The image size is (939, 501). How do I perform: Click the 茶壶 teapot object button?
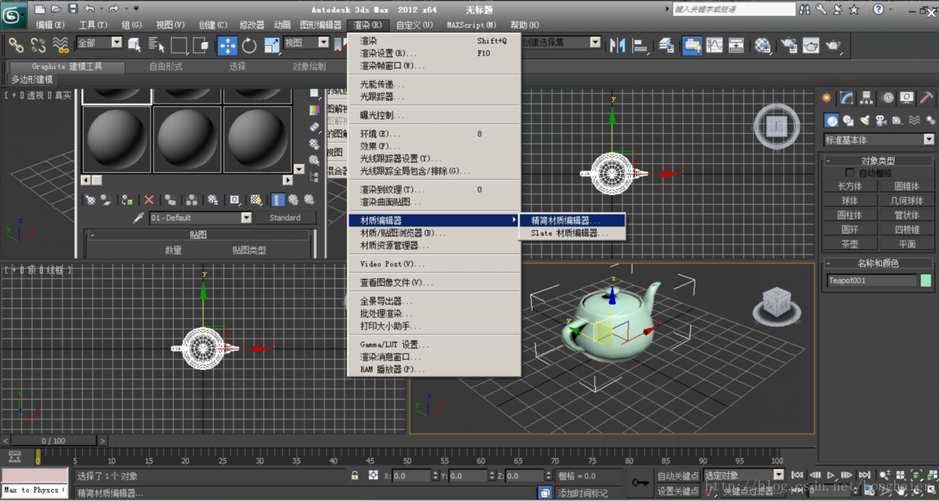[x=849, y=244]
